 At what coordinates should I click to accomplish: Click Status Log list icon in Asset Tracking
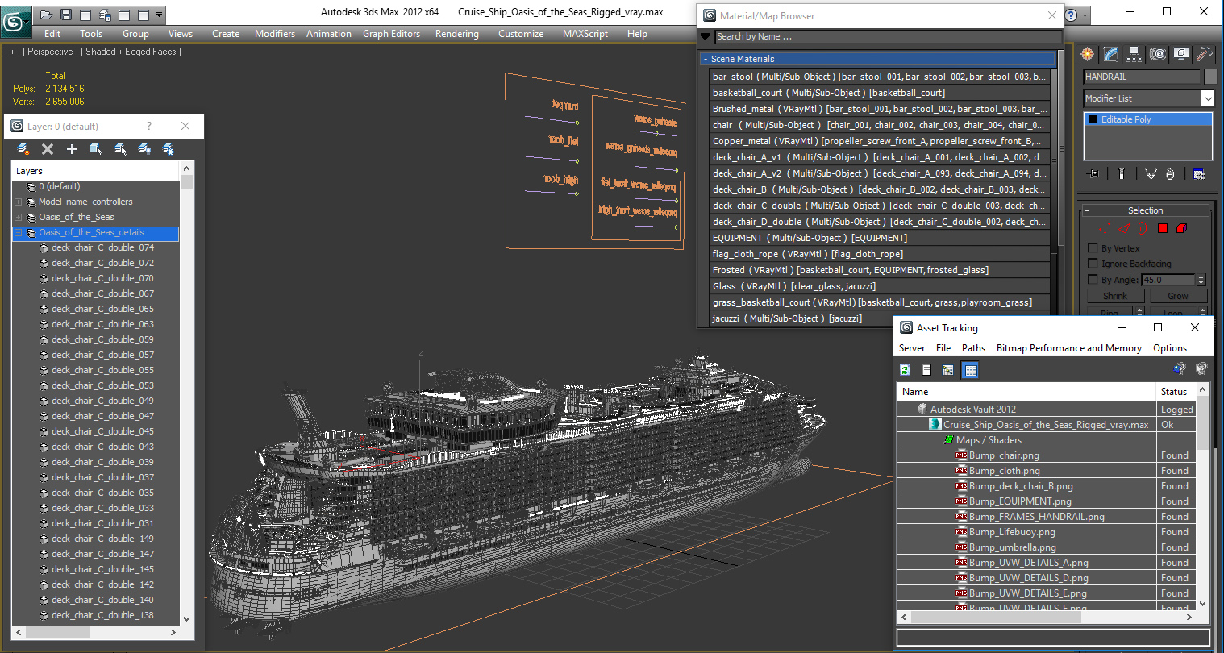pyautogui.click(x=926, y=370)
